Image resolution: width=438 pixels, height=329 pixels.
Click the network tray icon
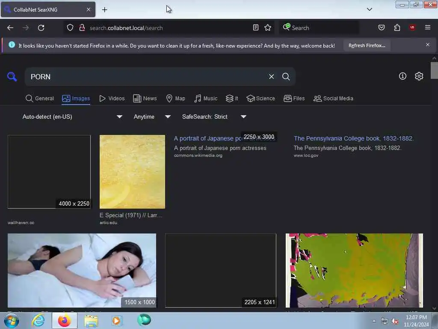(385, 321)
